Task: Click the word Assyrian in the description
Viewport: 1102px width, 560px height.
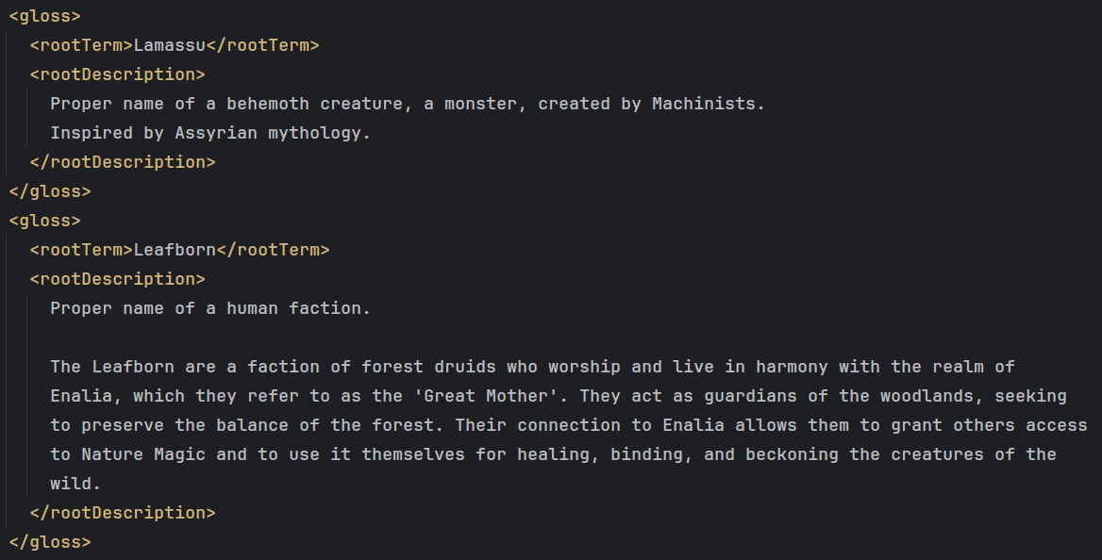Action: pyautogui.click(x=216, y=133)
